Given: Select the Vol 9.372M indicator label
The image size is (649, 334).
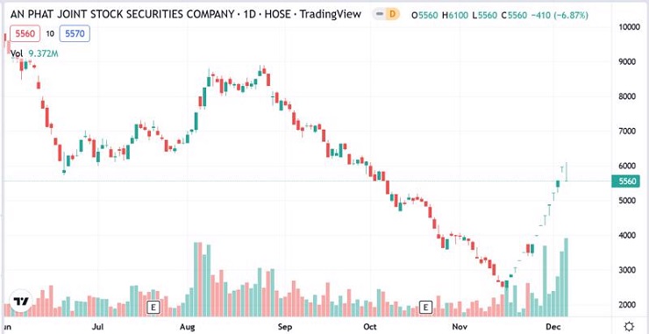Looking at the screenshot, I should pyautogui.click(x=34, y=53).
